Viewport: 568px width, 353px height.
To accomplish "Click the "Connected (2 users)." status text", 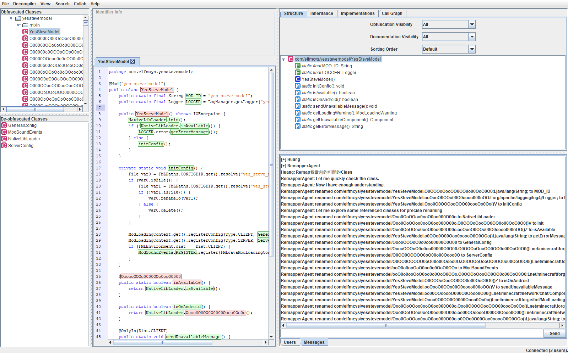I will pos(546,350).
